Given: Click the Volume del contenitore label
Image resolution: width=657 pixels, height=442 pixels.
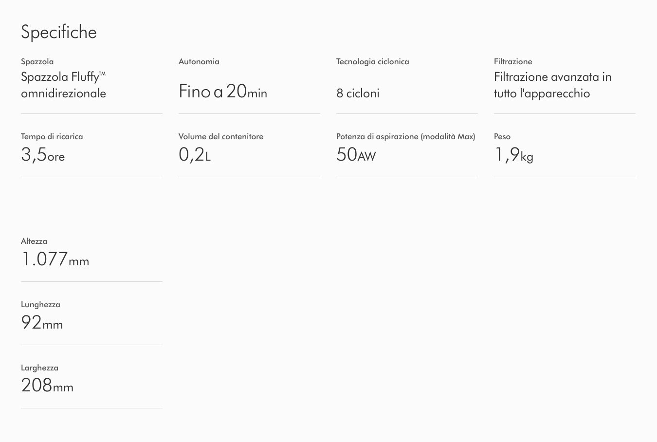Looking at the screenshot, I should click(x=221, y=137).
